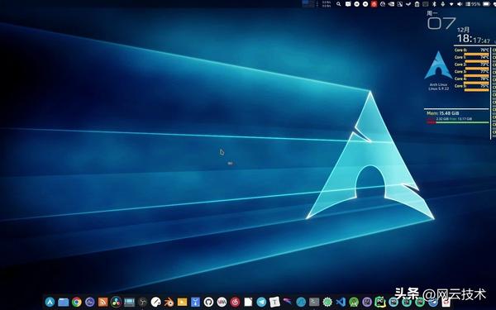Open the clipboard tray icon in panel
Viewport: 496px width, 310px height.
[417, 4]
